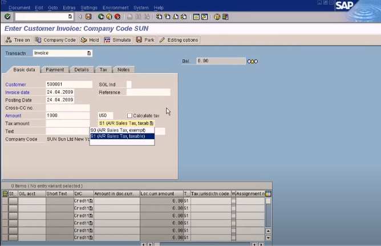Click the USD currency field
Screen dimensions: 381x246
tap(106, 115)
